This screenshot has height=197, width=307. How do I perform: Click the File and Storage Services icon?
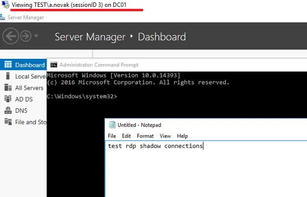(x=7, y=122)
